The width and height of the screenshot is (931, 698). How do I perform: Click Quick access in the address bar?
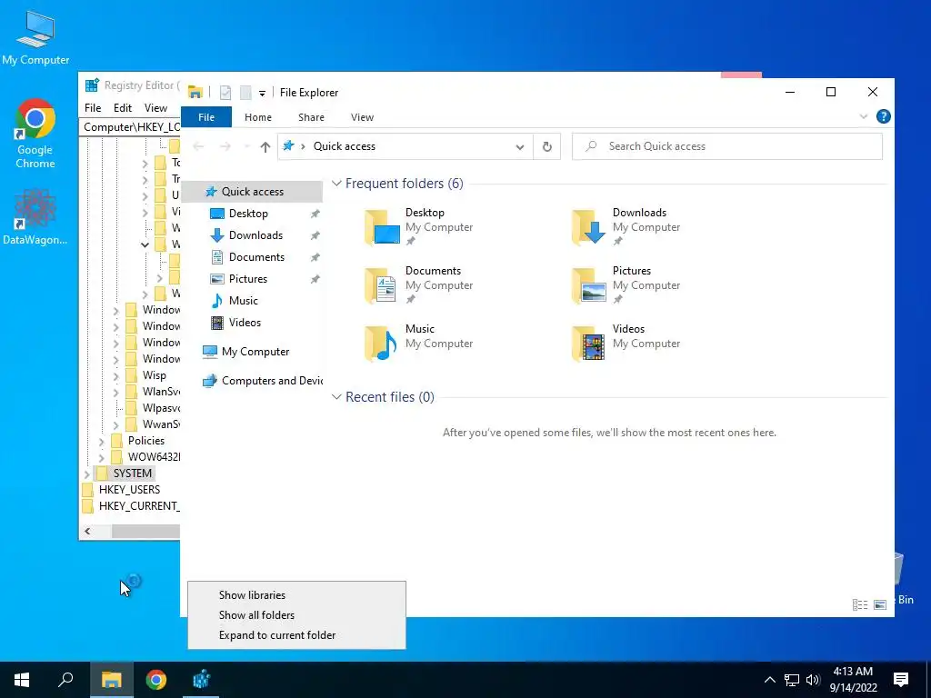coord(345,146)
